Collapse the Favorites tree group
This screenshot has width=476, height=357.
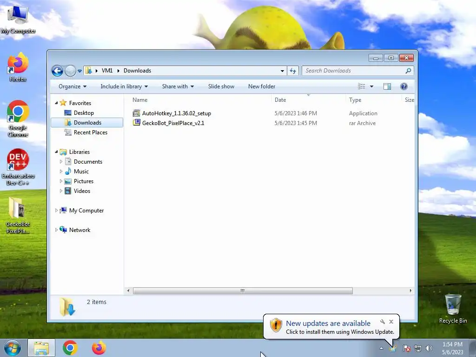56,103
